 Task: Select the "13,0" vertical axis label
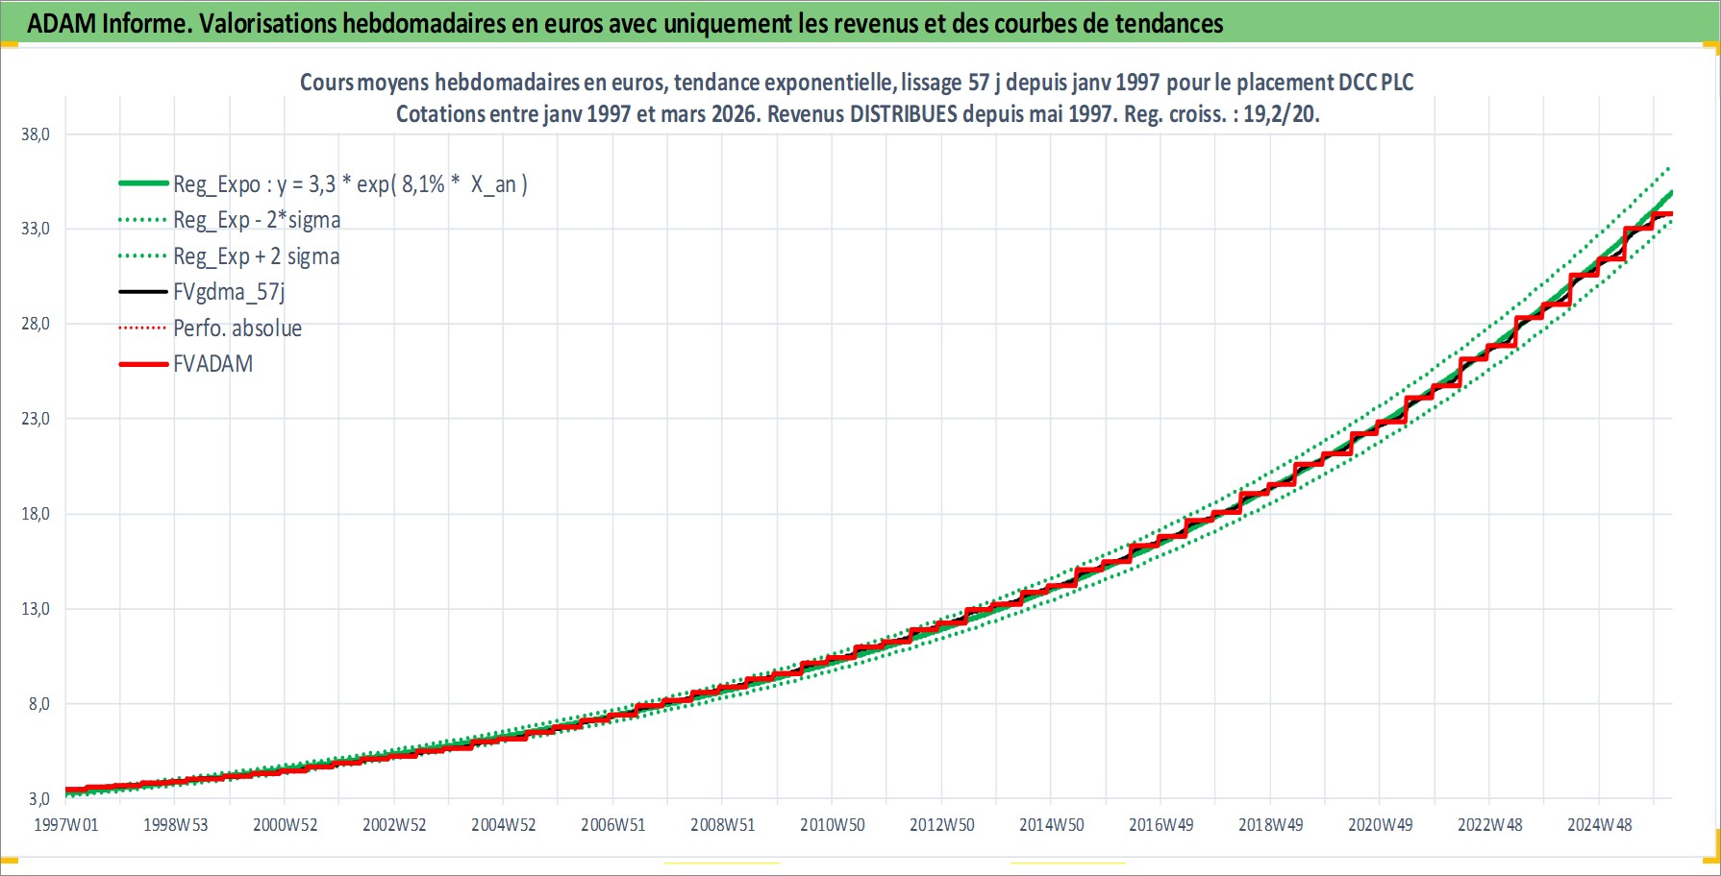click(36, 609)
